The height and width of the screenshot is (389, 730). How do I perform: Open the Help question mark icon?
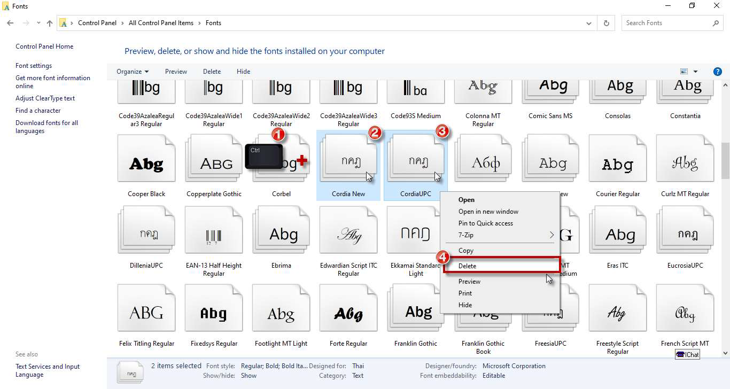[718, 72]
